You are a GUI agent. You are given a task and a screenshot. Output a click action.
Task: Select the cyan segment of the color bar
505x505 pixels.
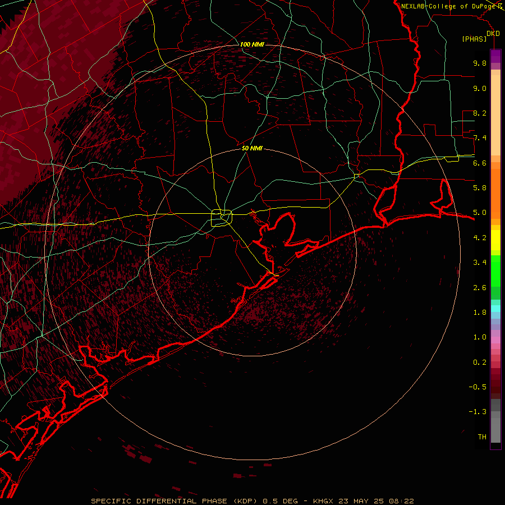point(495,309)
